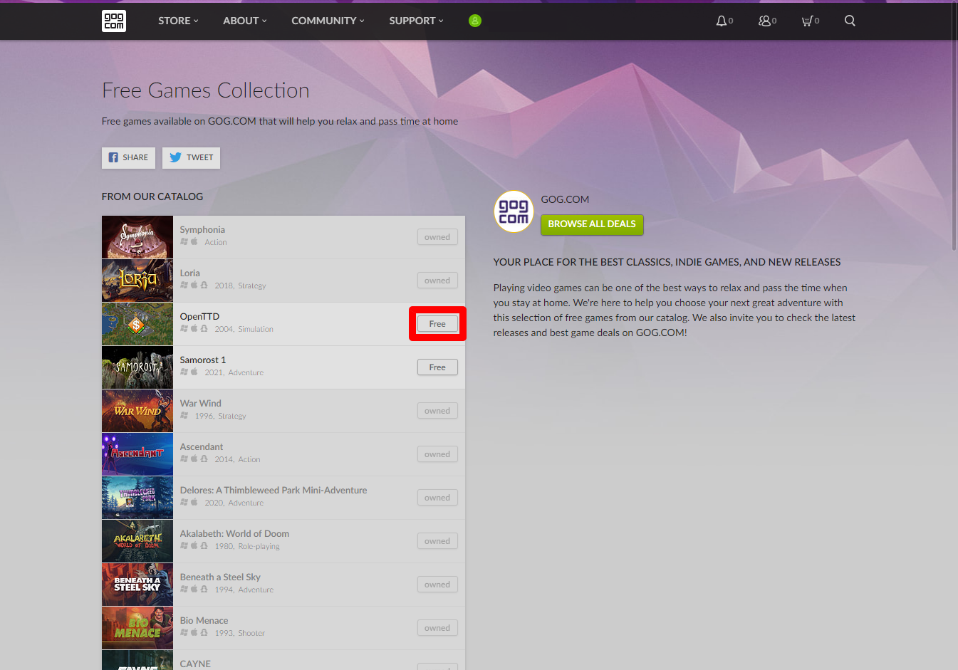Open the Bio Menace title link

pyautogui.click(x=204, y=620)
